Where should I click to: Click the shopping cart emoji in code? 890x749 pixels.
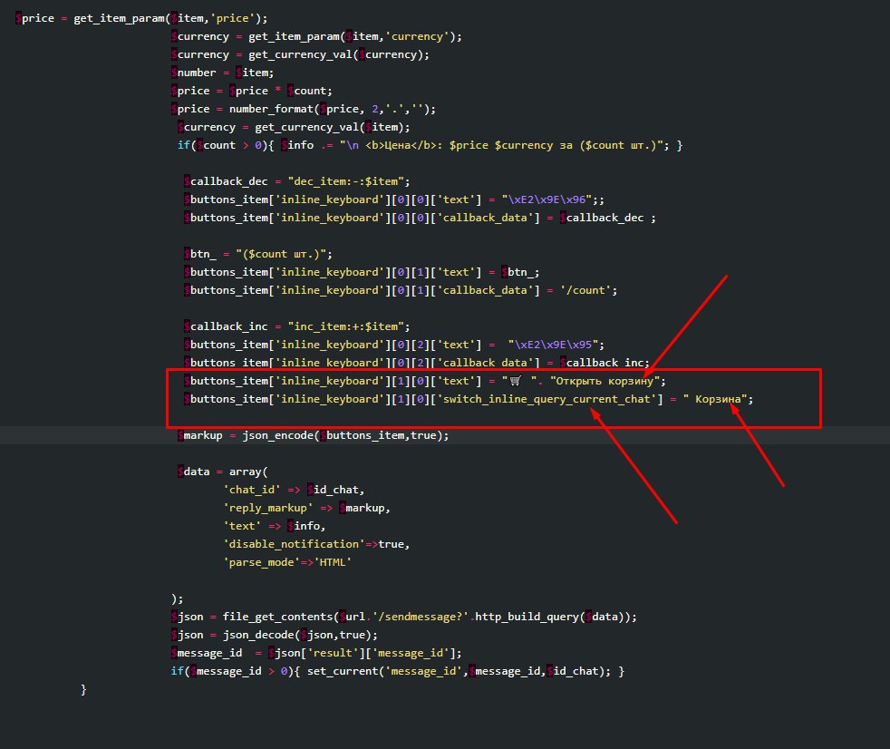515,381
